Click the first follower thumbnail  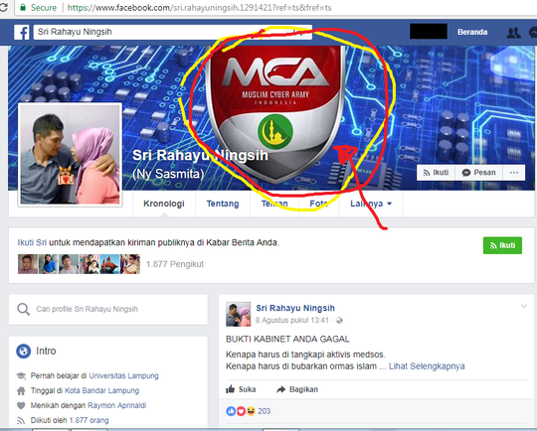click(x=28, y=264)
